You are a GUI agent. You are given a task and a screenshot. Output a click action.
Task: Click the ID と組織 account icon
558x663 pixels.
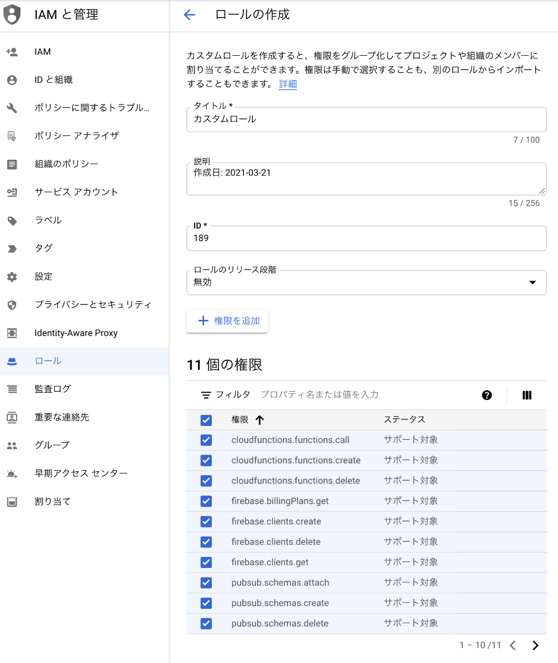click(12, 80)
